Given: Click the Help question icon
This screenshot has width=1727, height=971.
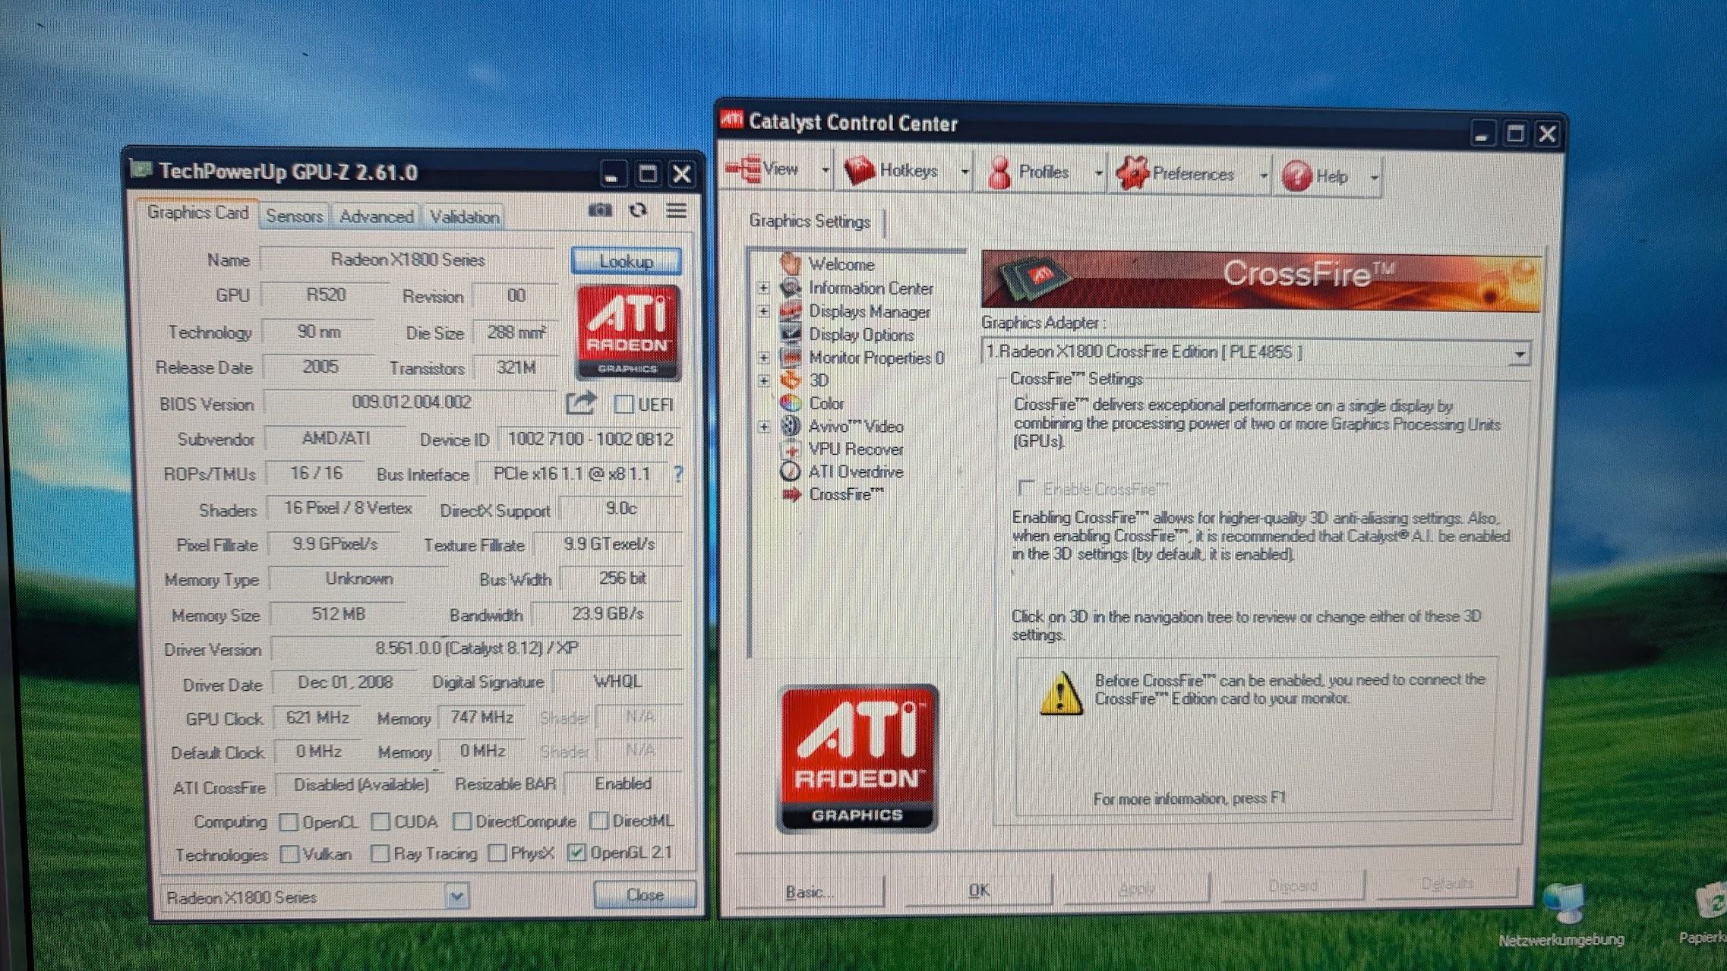Looking at the screenshot, I should (x=1296, y=176).
